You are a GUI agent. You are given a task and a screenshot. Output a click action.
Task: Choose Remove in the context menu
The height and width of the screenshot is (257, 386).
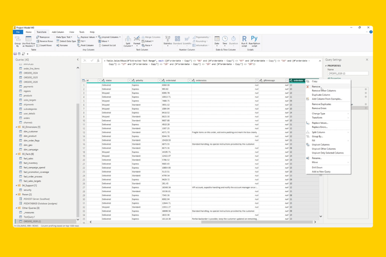click(328, 87)
